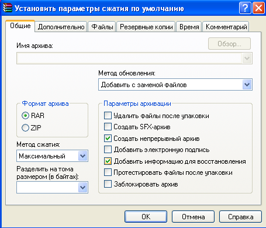Image resolution: width=266 pixels, height=228 pixels.
Task: Open the Метод сжатия combo box
Action: (52, 156)
